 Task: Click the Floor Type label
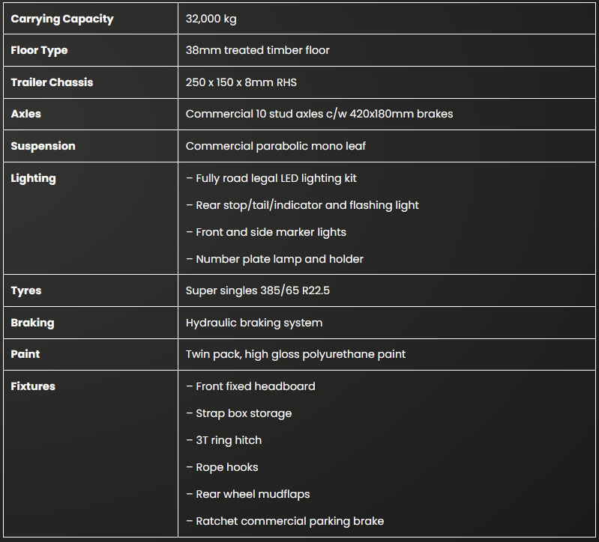click(39, 50)
